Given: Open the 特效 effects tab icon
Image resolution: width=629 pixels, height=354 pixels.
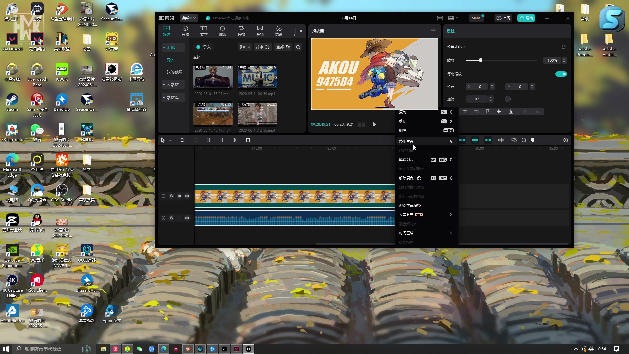Looking at the screenshot, I should (241, 29).
